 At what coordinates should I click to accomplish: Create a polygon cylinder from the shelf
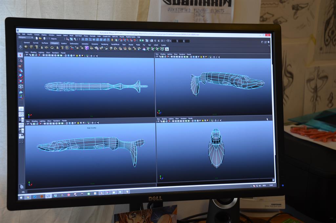(36, 47)
